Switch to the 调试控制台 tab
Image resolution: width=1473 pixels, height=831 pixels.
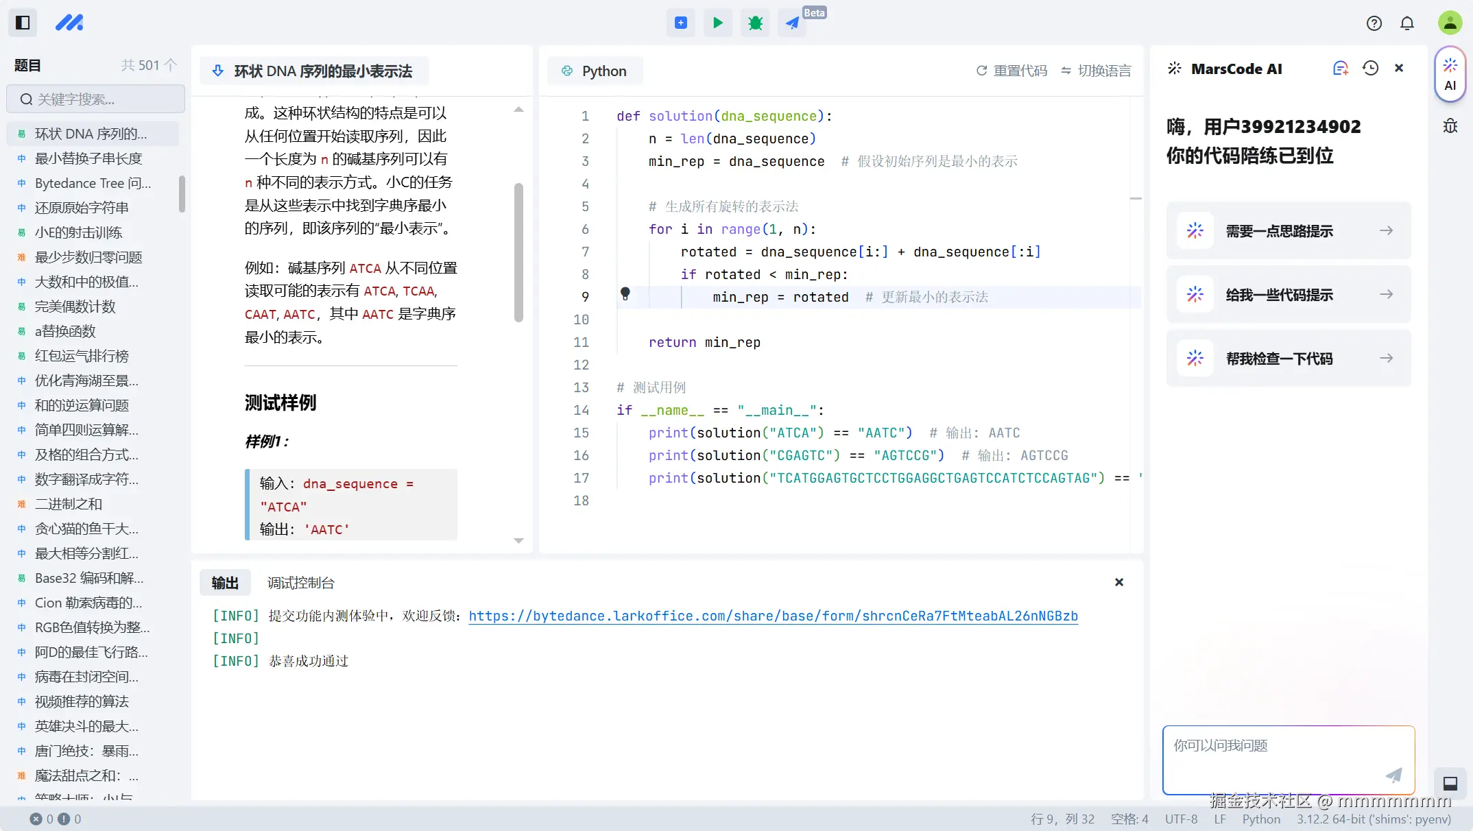300,582
